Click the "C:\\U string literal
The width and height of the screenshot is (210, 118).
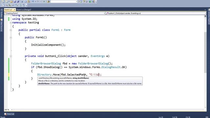tap(94, 75)
